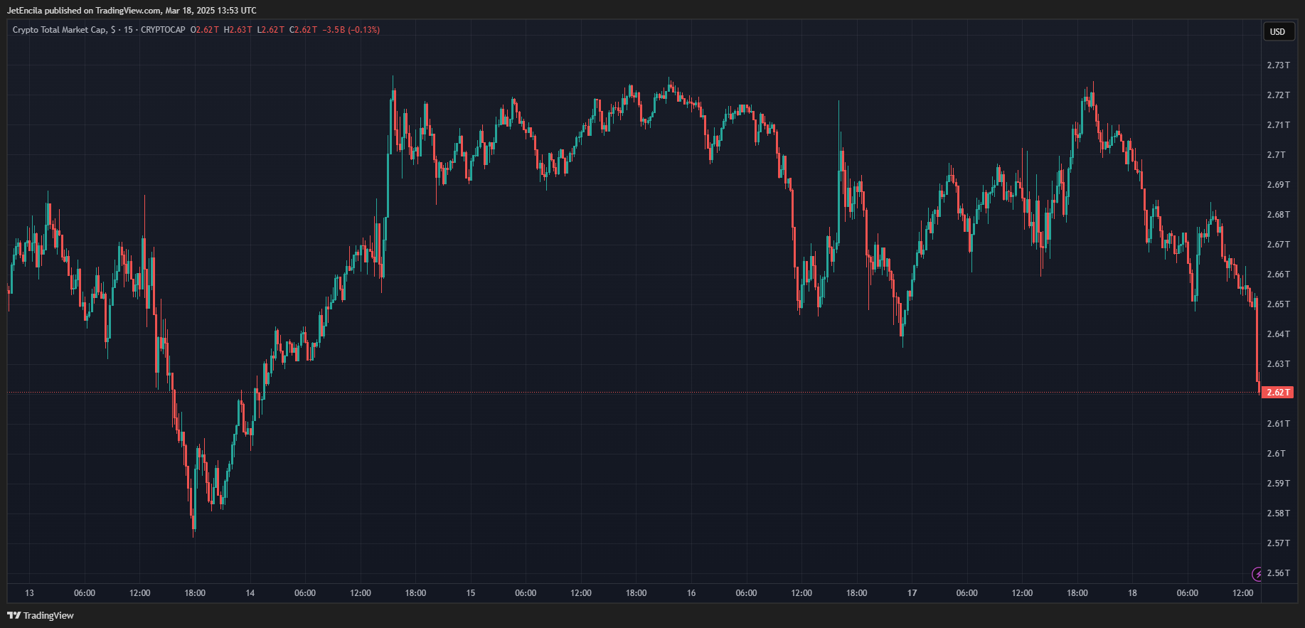Image resolution: width=1305 pixels, height=628 pixels.
Task: Click the 2.7T price axis label
Action: tap(1276, 155)
